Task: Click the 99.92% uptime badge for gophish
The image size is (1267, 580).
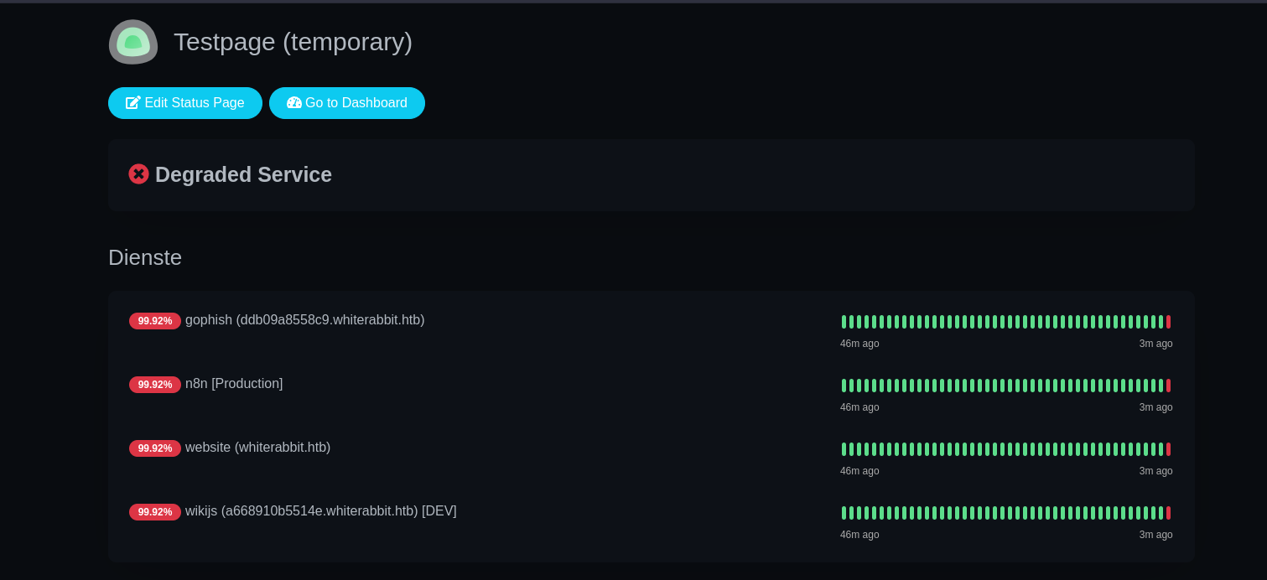Action: pos(154,321)
